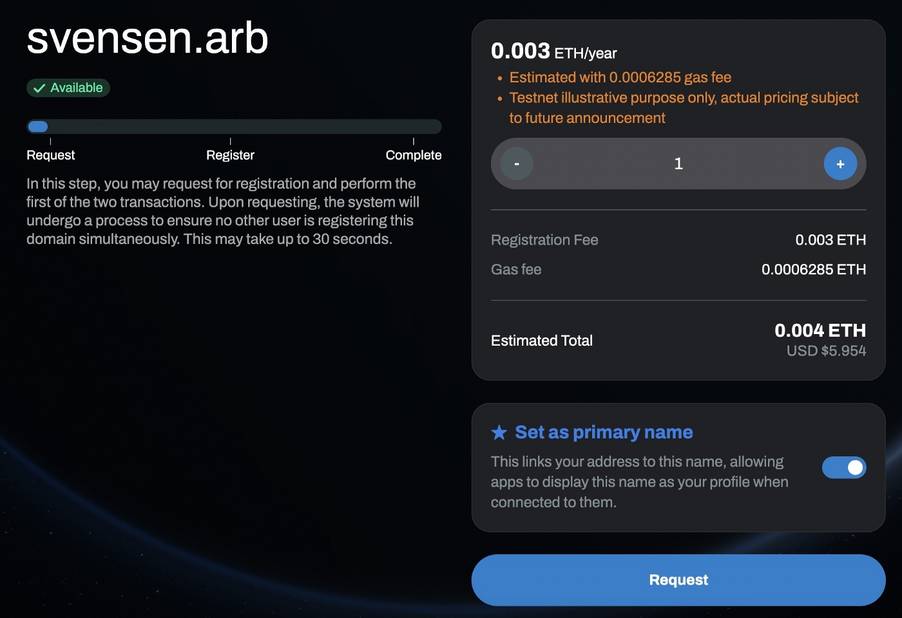This screenshot has width=902, height=618.
Task: Click the Testnet illustrative purpose notice
Action: coord(684,108)
